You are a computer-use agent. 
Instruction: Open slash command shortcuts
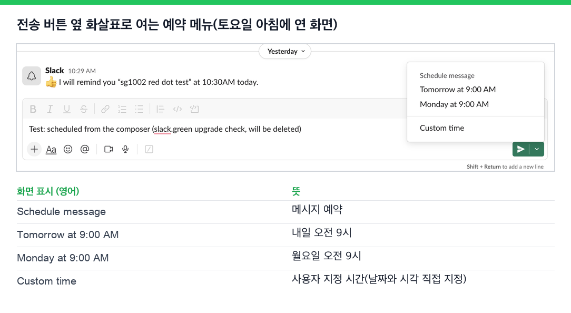pos(149,149)
